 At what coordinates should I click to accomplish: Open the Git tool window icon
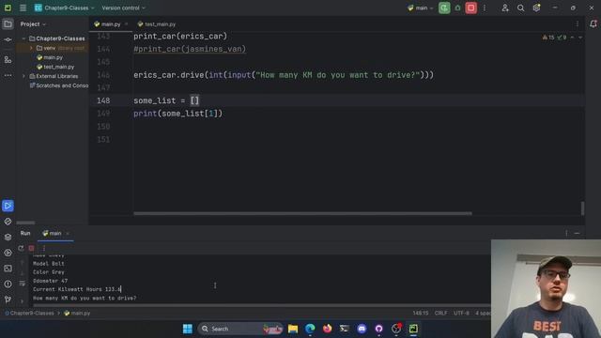pyautogui.click(x=8, y=300)
